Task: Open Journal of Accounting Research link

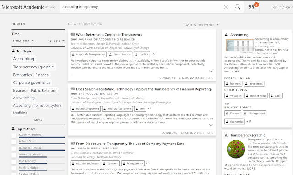Action: [107, 40]
